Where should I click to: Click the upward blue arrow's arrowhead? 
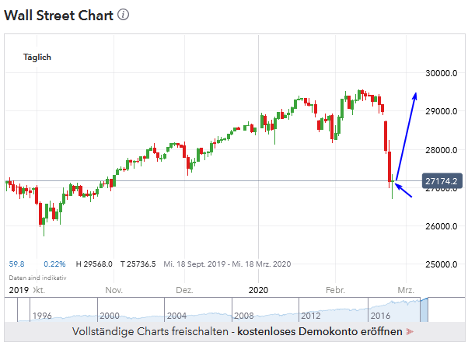pos(416,96)
